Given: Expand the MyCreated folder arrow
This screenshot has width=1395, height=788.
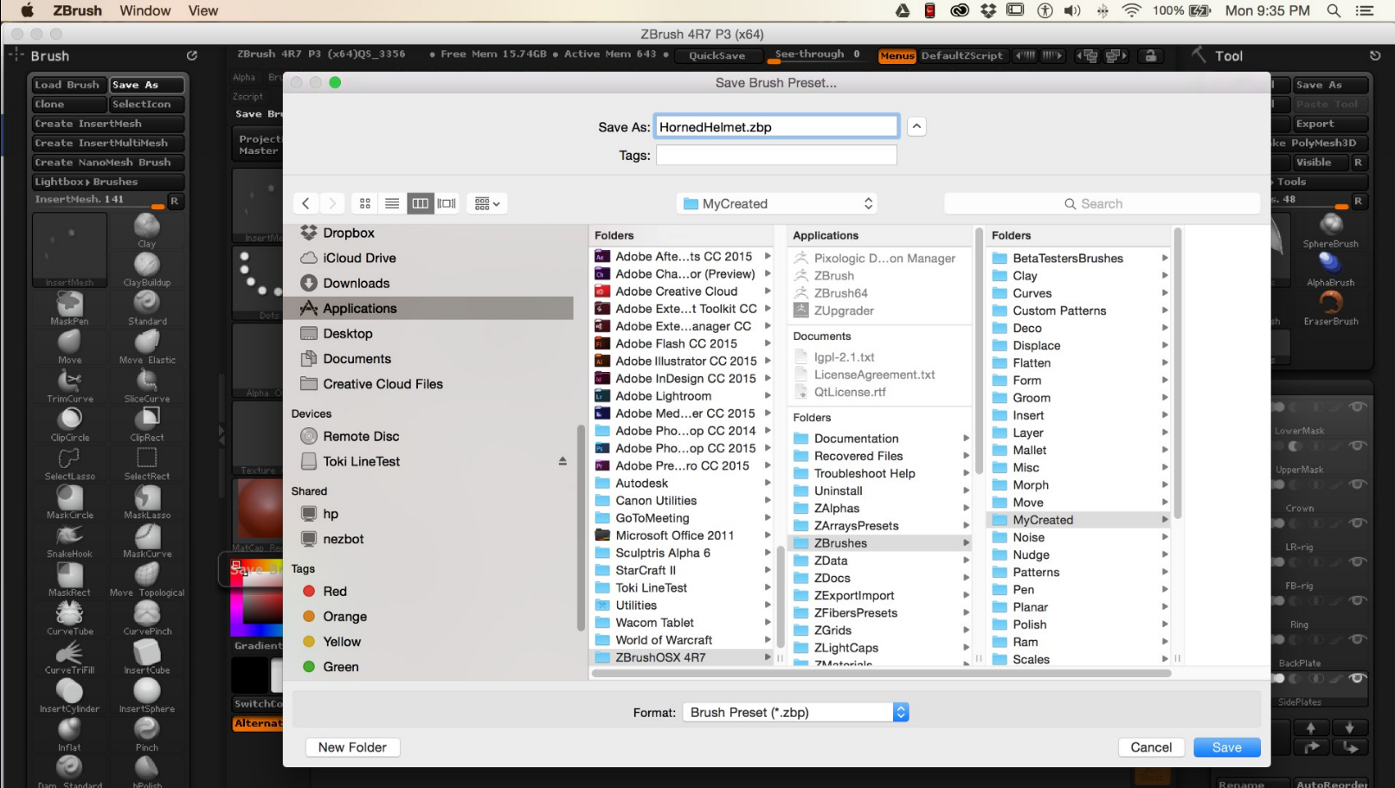Looking at the screenshot, I should tap(1165, 520).
